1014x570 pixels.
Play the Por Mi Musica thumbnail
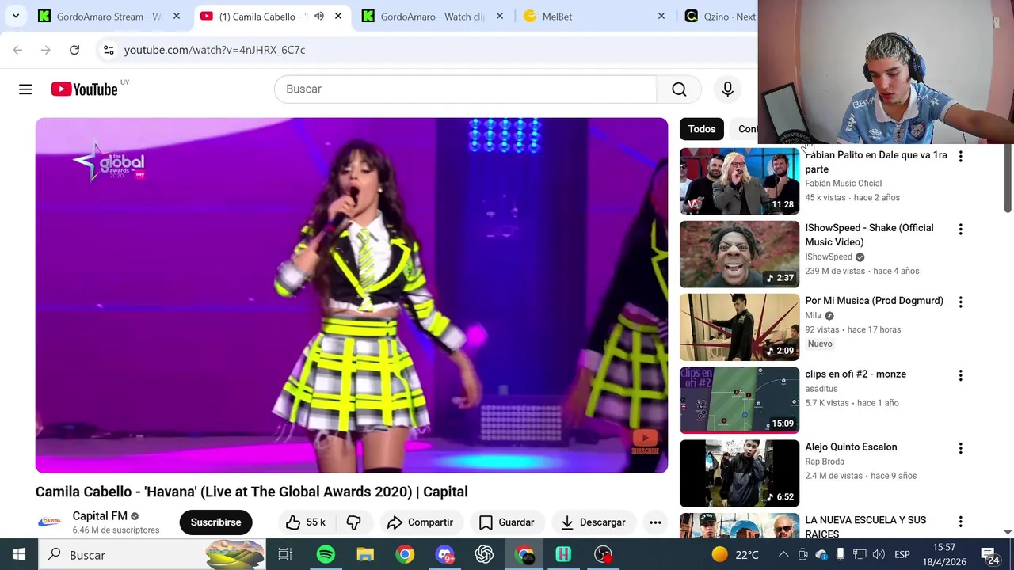pos(739,327)
